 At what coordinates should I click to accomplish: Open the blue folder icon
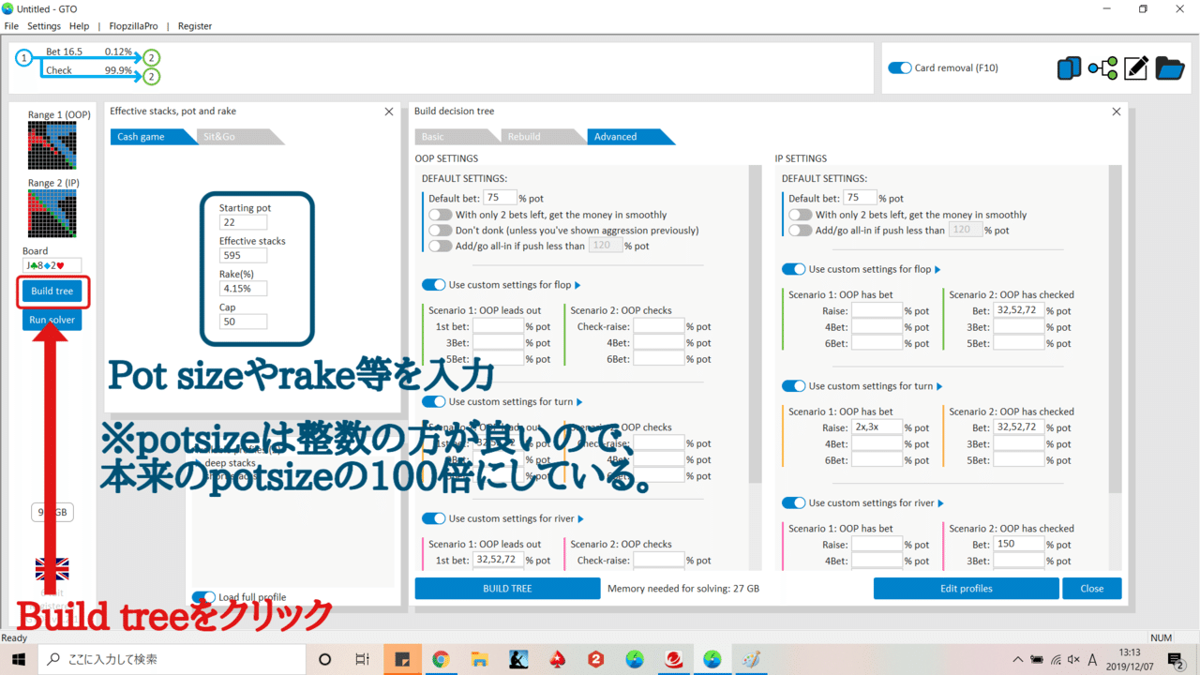click(x=1170, y=67)
